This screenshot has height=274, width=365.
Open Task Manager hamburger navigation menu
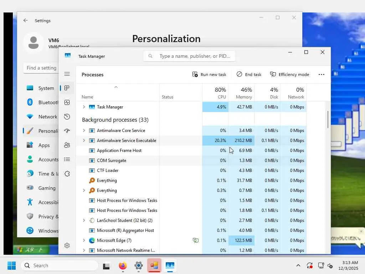tap(67, 74)
